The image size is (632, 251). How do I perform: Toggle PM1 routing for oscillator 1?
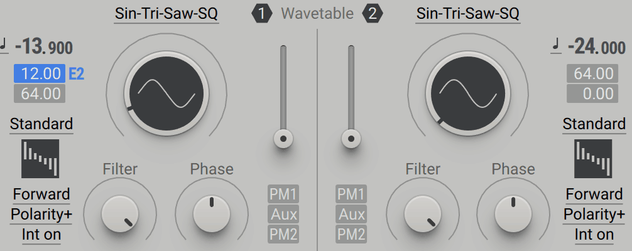coord(283,194)
